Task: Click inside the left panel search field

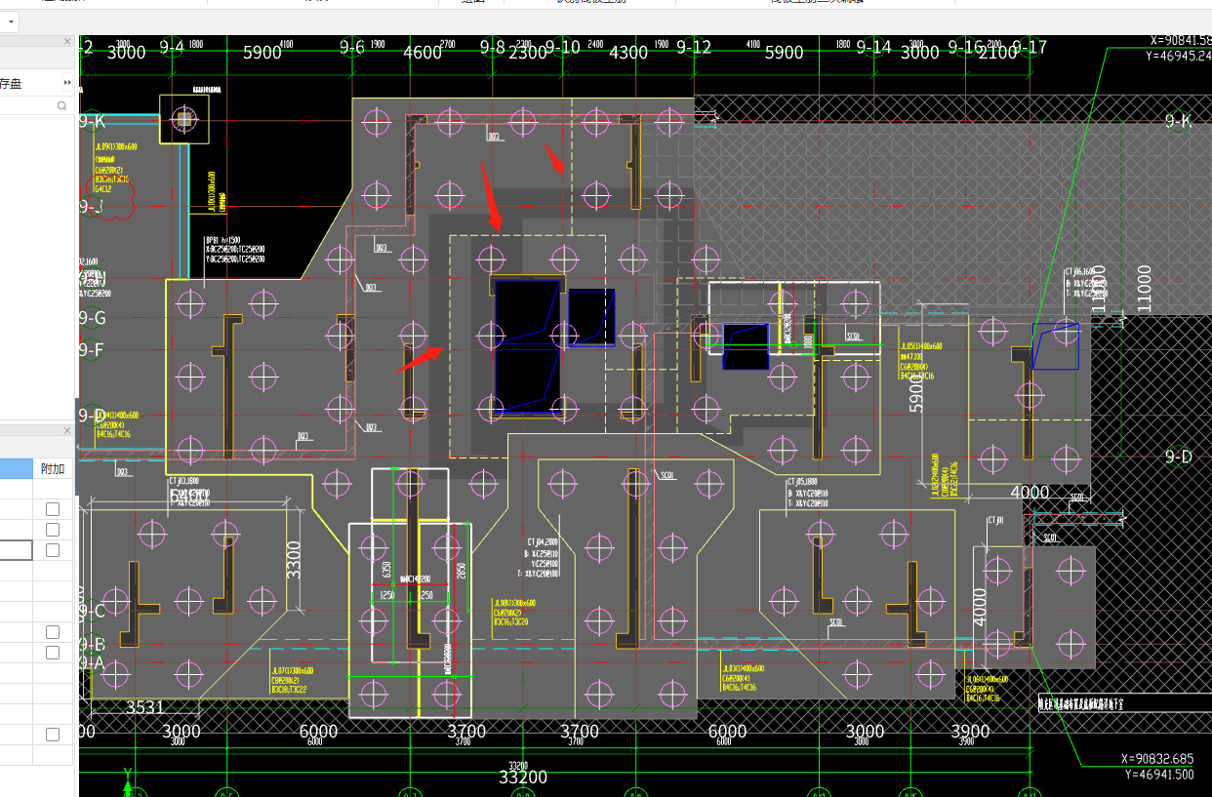Action: click(27, 105)
